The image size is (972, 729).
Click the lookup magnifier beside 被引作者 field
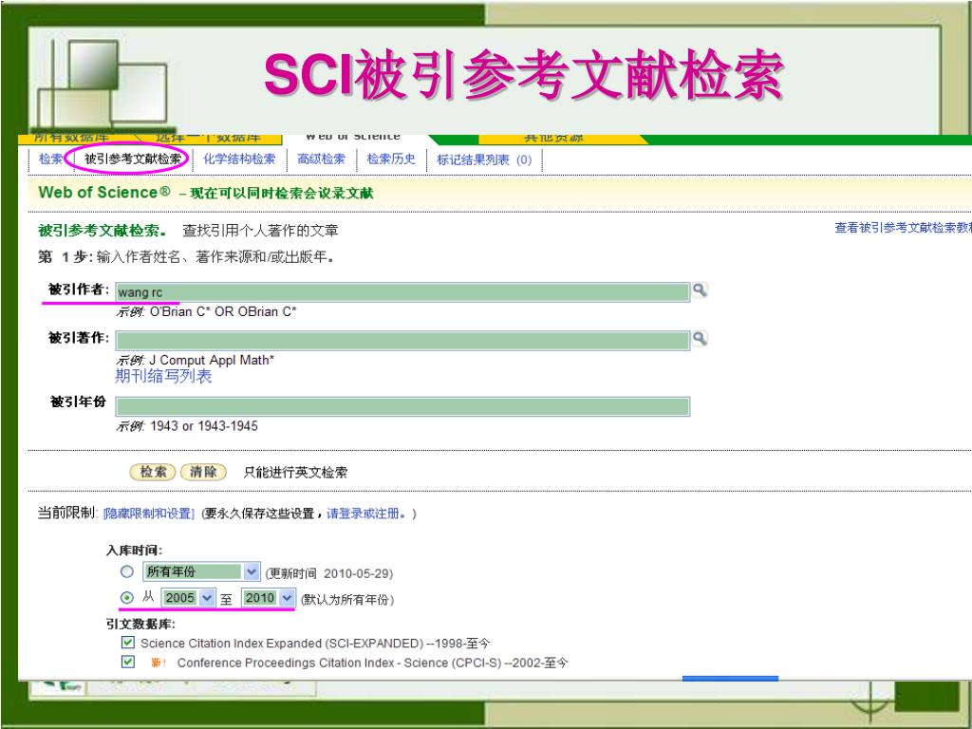pyautogui.click(x=700, y=290)
